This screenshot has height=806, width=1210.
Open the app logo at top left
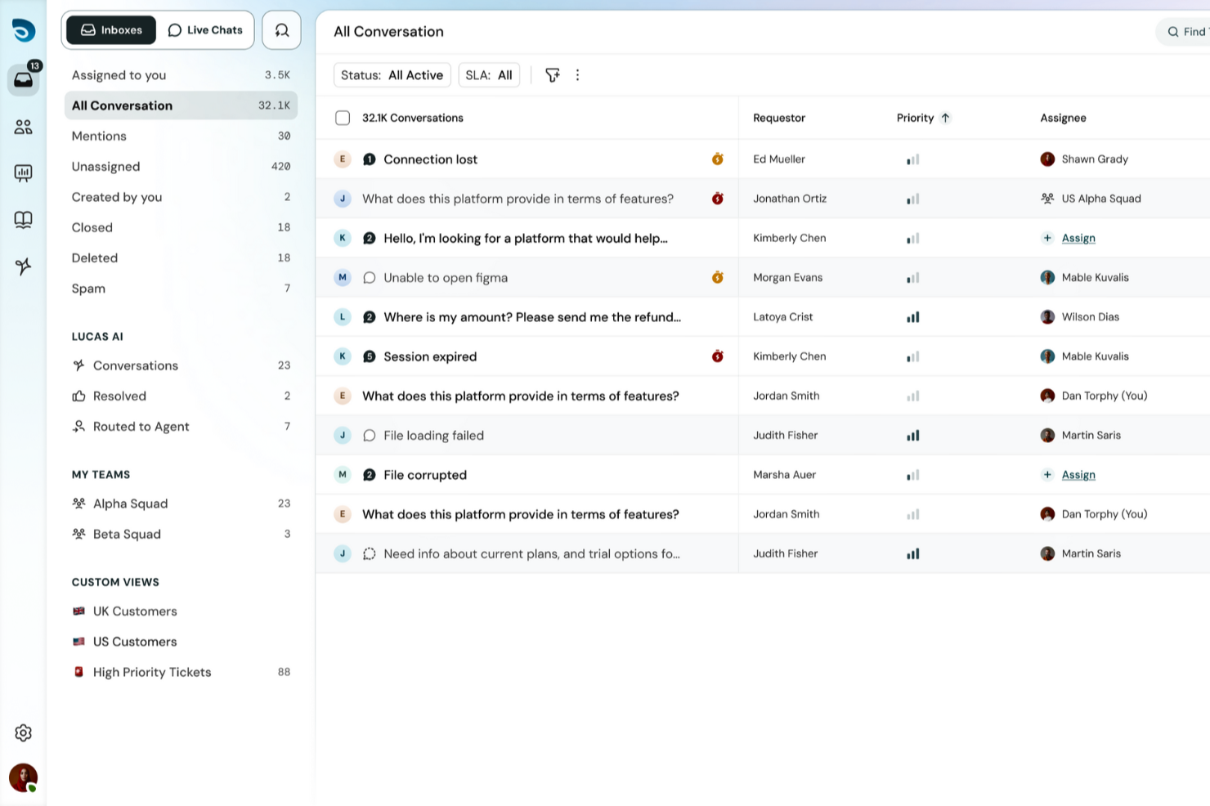pyautogui.click(x=24, y=30)
